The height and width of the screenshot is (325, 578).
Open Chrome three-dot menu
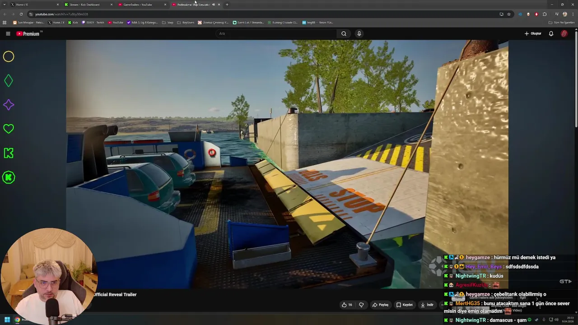tap(573, 14)
